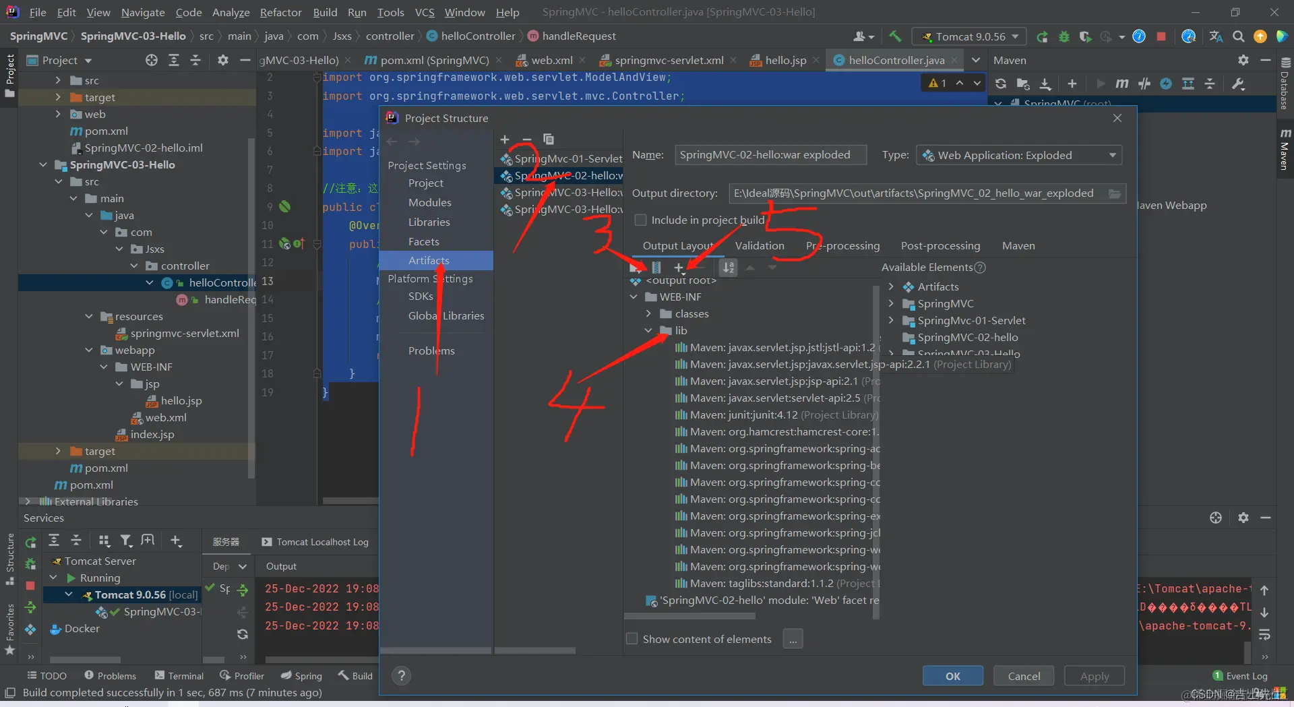Viewport: 1294px width, 707px height.
Task: Open Project Structure help question button
Action: (401, 675)
